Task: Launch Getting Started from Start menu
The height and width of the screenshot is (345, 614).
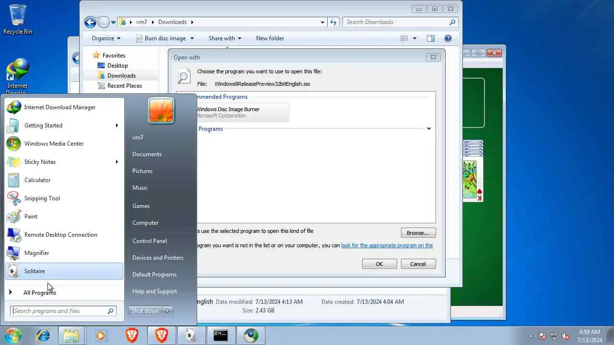Action: click(64, 126)
